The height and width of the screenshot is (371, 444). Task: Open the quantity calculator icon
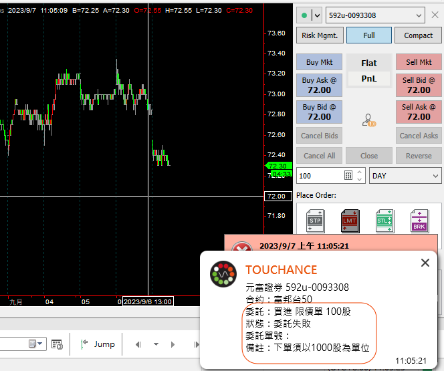pyautogui.click(x=348, y=175)
